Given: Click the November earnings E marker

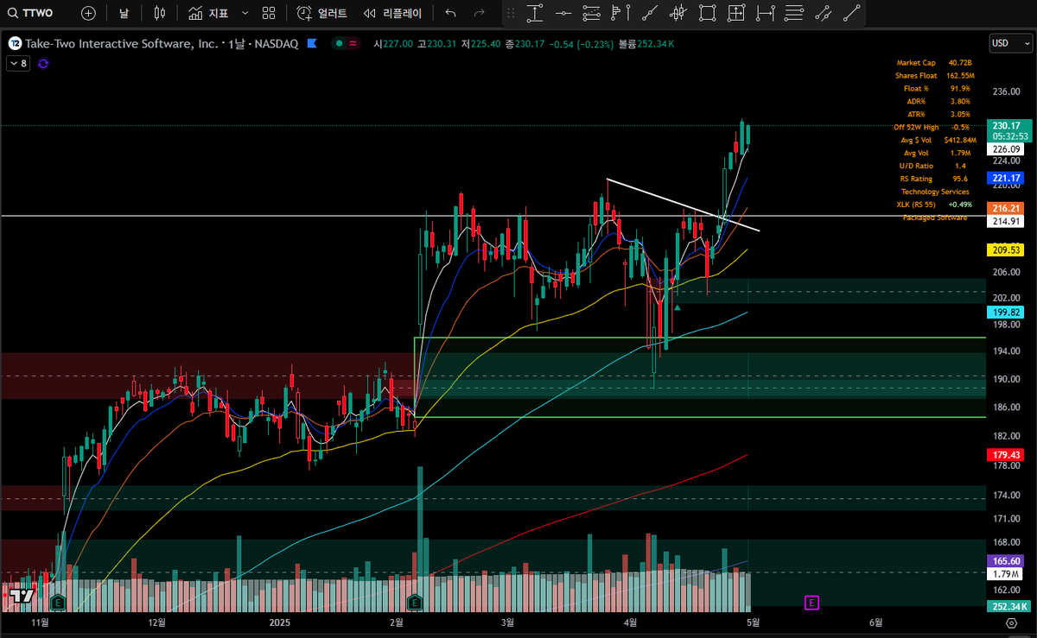Looking at the screenshot, I should [57, 602].
